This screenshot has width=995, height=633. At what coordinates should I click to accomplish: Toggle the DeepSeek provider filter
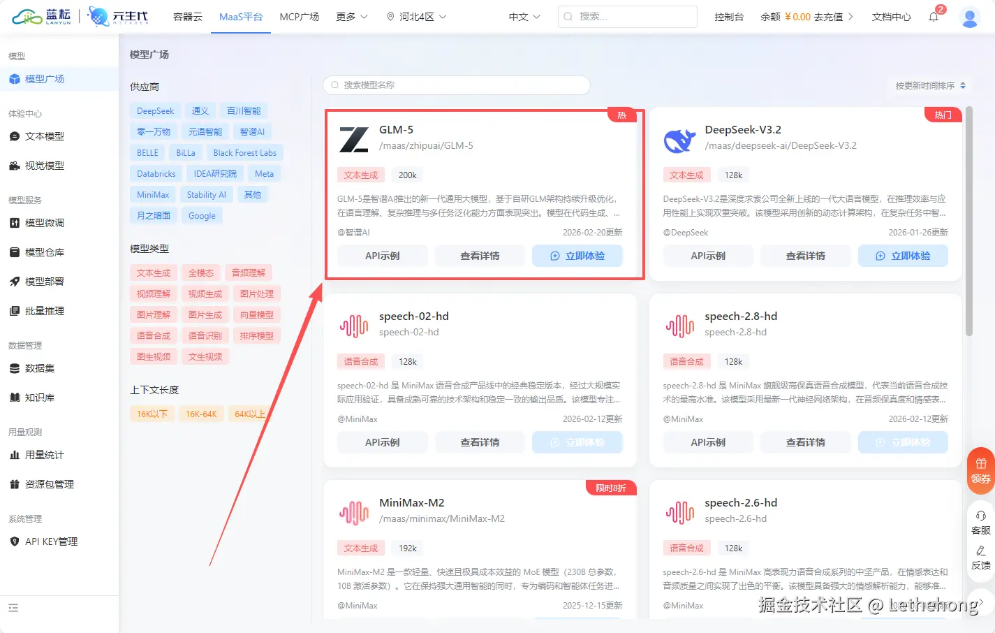pos(156,111)
